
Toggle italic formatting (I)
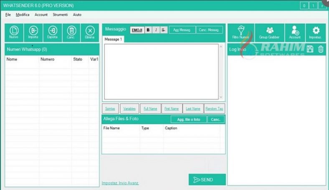(x=156, y=30)
